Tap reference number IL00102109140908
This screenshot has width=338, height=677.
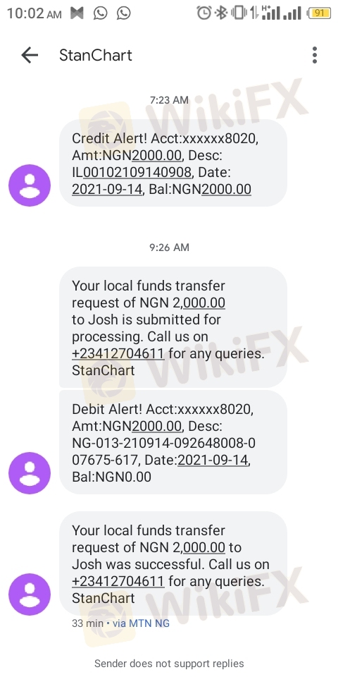(x=132, y=173)
